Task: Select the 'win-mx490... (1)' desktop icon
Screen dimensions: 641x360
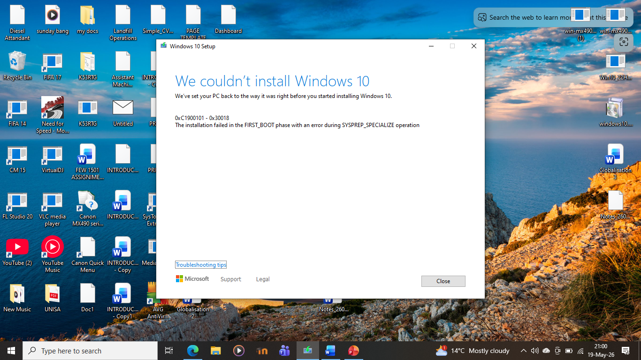Action: pos(580,23)
